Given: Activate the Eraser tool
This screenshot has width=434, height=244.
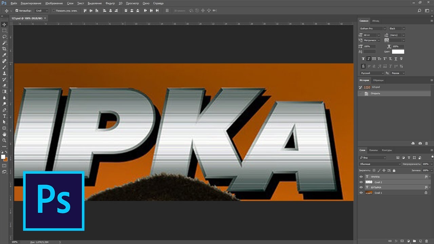Looking at the screenshot, I should (4, 85).
